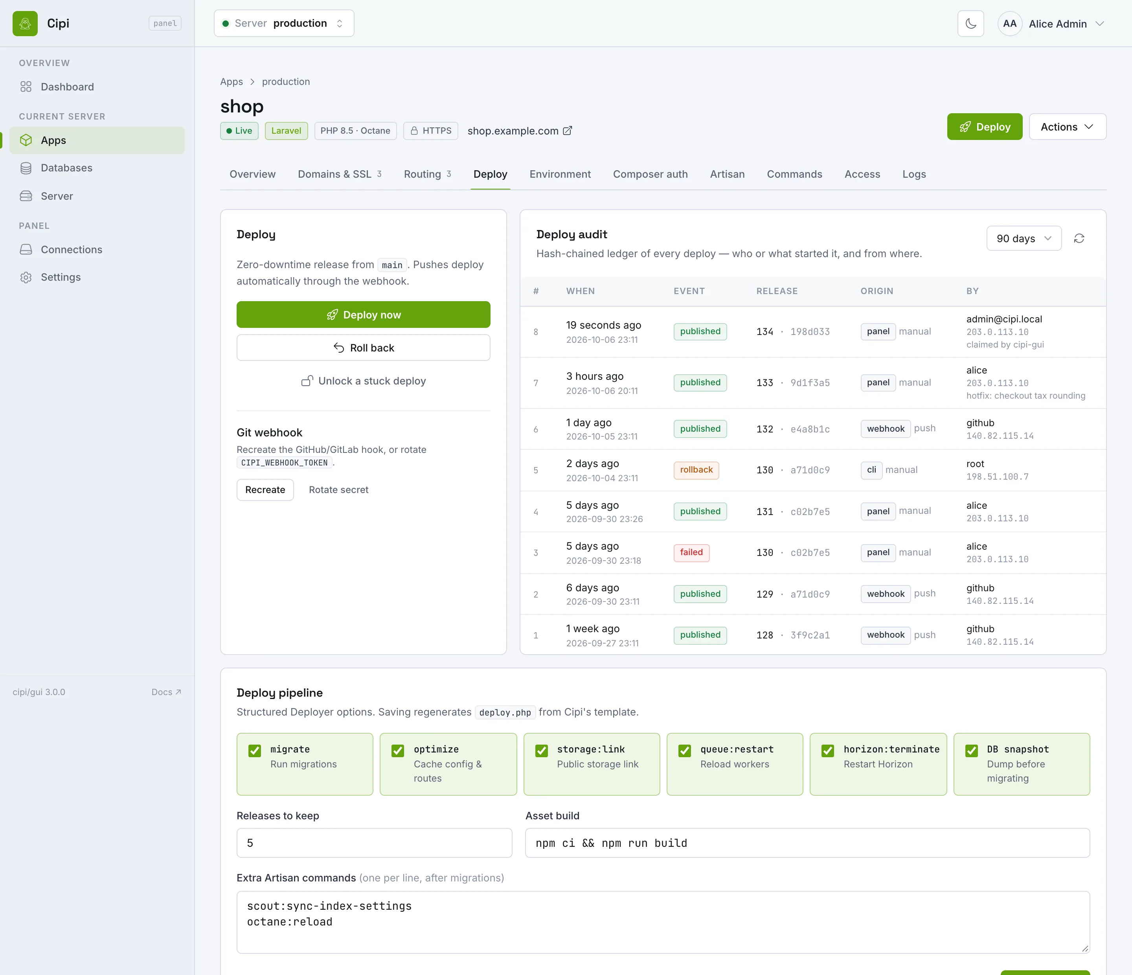Viewport: 1132px width, 975px height.
Task: Click release hash e4a8b1c
Action: tap(810, 429)
